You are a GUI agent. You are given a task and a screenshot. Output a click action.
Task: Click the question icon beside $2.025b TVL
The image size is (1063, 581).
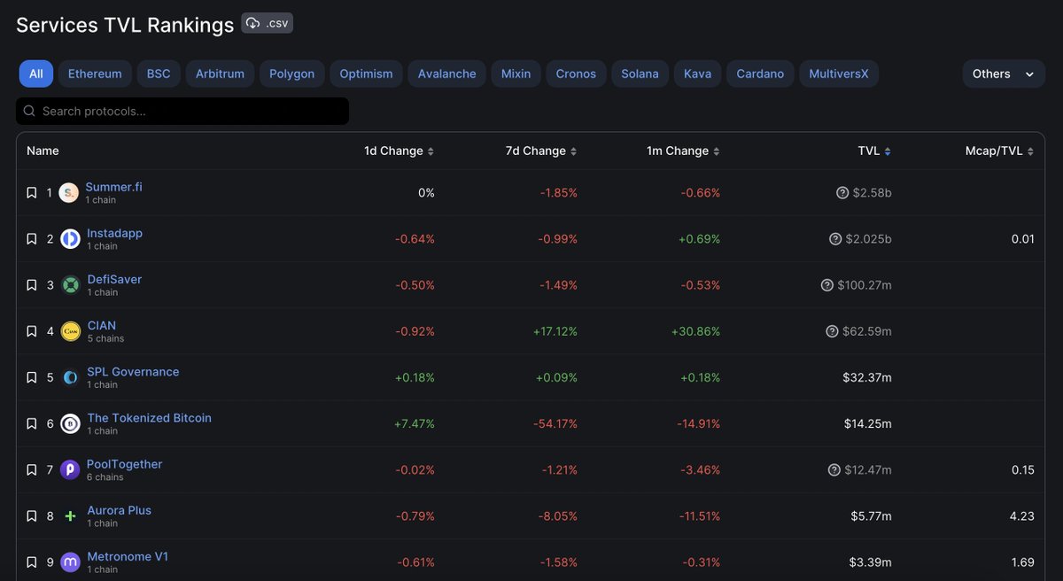click(834, 239)
